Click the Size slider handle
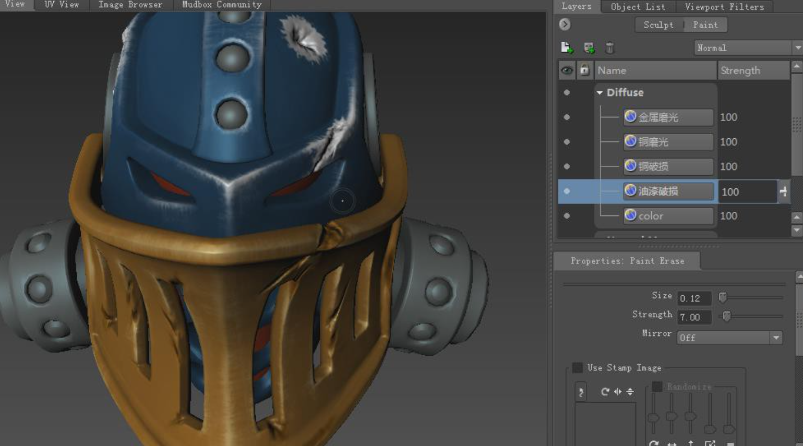 [x=723, y=297]
